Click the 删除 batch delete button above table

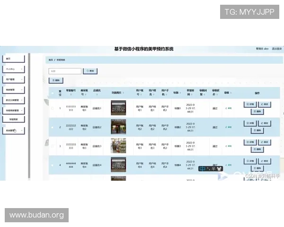click(56, 81)
